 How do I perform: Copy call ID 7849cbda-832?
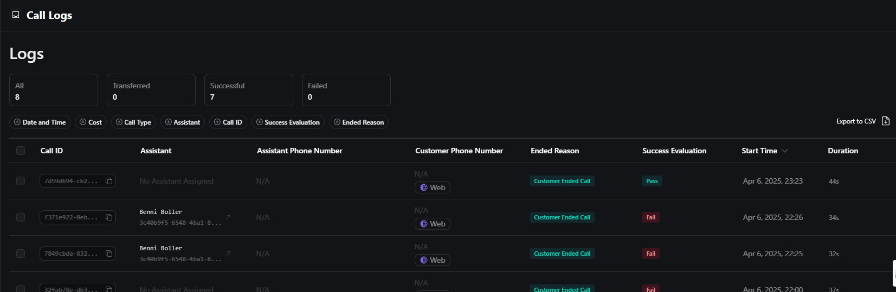(x=109, y=254)
